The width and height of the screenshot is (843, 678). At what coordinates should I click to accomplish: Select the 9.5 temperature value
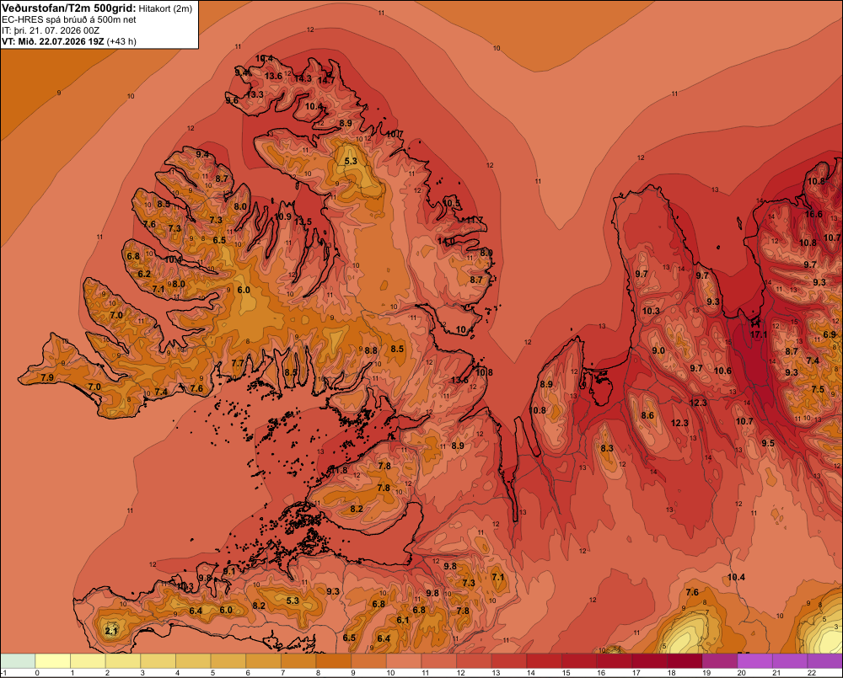point(768,443)
